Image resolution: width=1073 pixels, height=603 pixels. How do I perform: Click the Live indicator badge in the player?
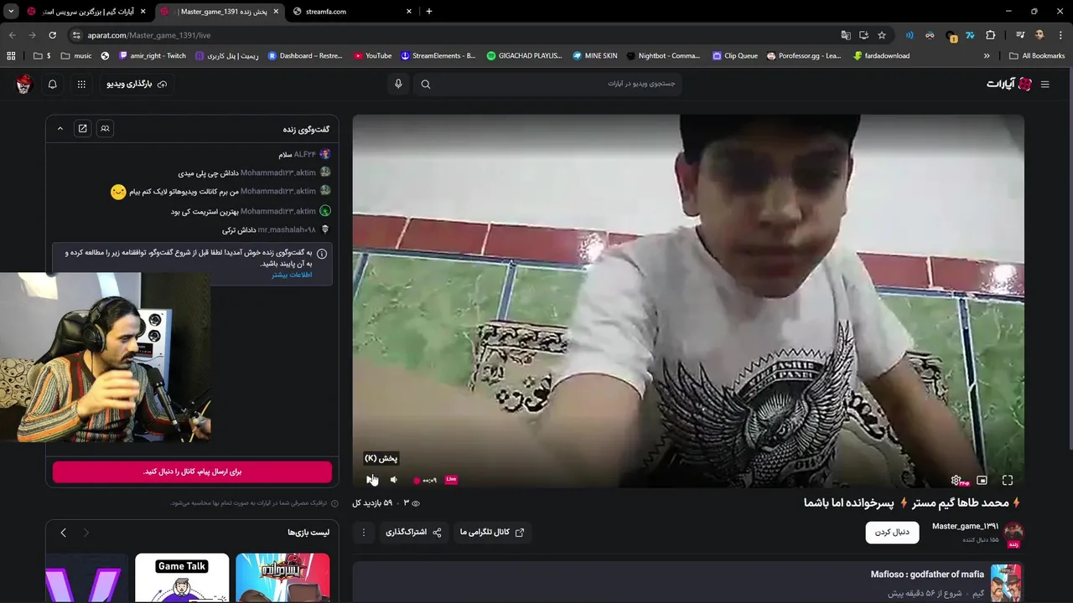[451, 479]
